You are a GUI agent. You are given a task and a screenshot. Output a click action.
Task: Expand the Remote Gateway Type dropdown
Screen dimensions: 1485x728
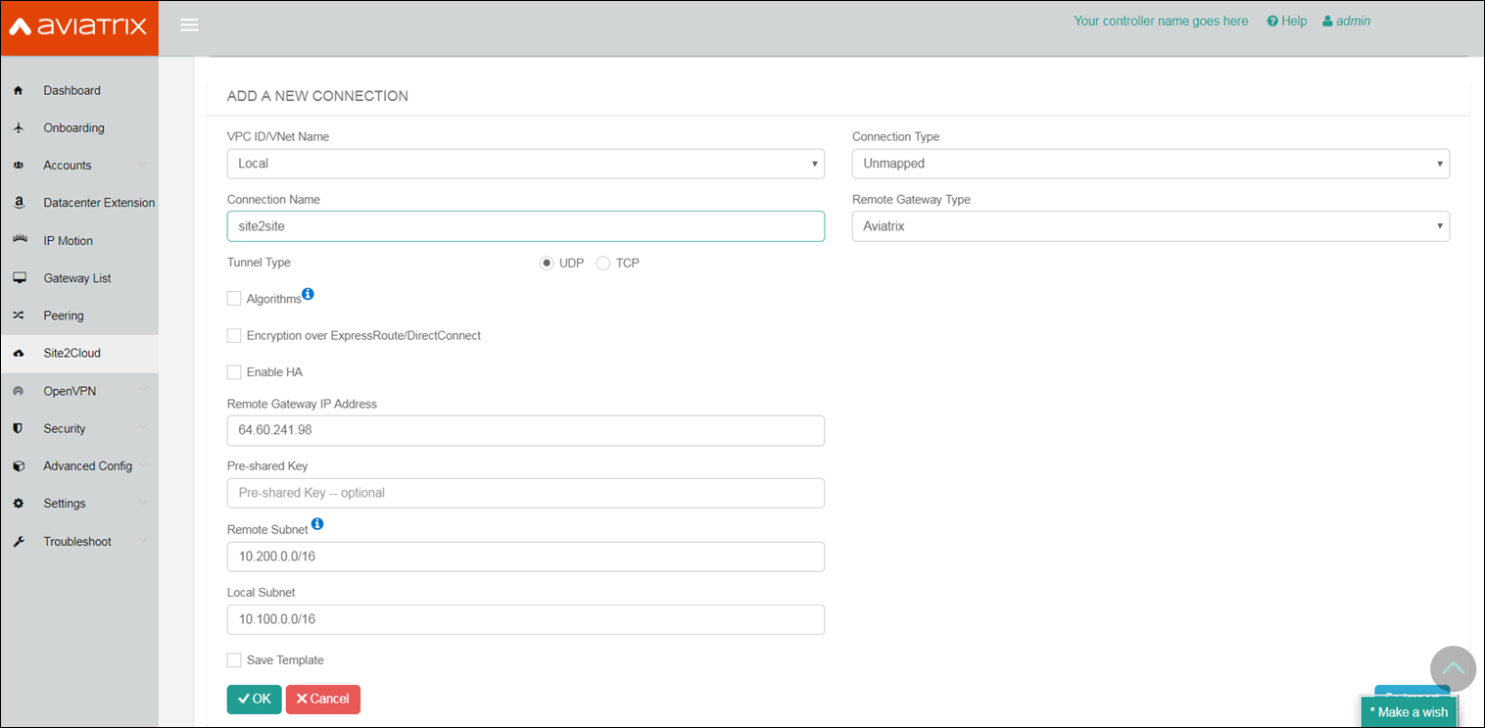coord(1149,226)
